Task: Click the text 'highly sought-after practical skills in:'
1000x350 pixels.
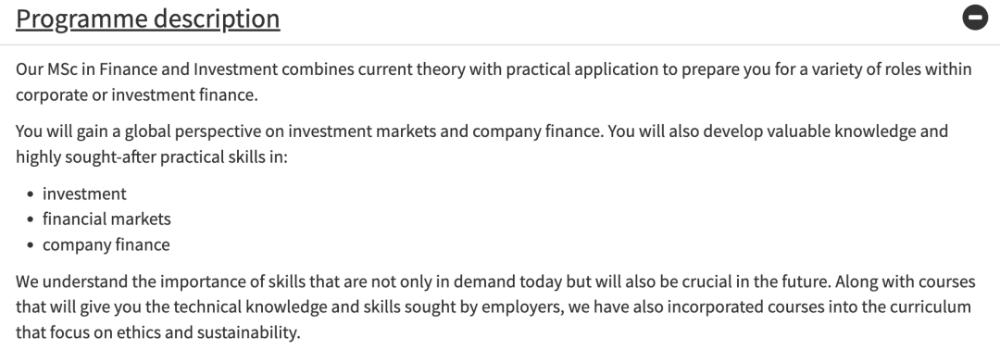Action: click(x=152, y=156)
